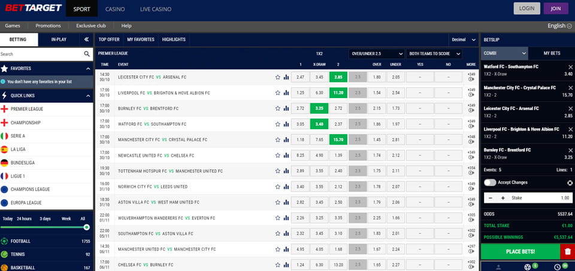This screenshot has height=271, width=575.
Task: Deselect 3.40 draw odds for Watford vs Southampton
Action: pos(319,124)
